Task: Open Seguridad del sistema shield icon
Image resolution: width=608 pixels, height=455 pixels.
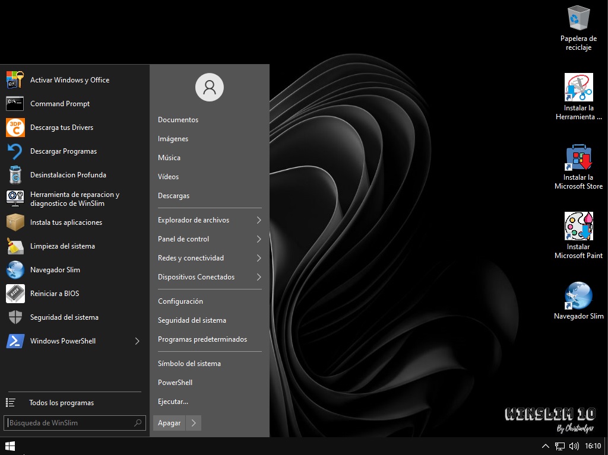Action: [x=15, y=317]
